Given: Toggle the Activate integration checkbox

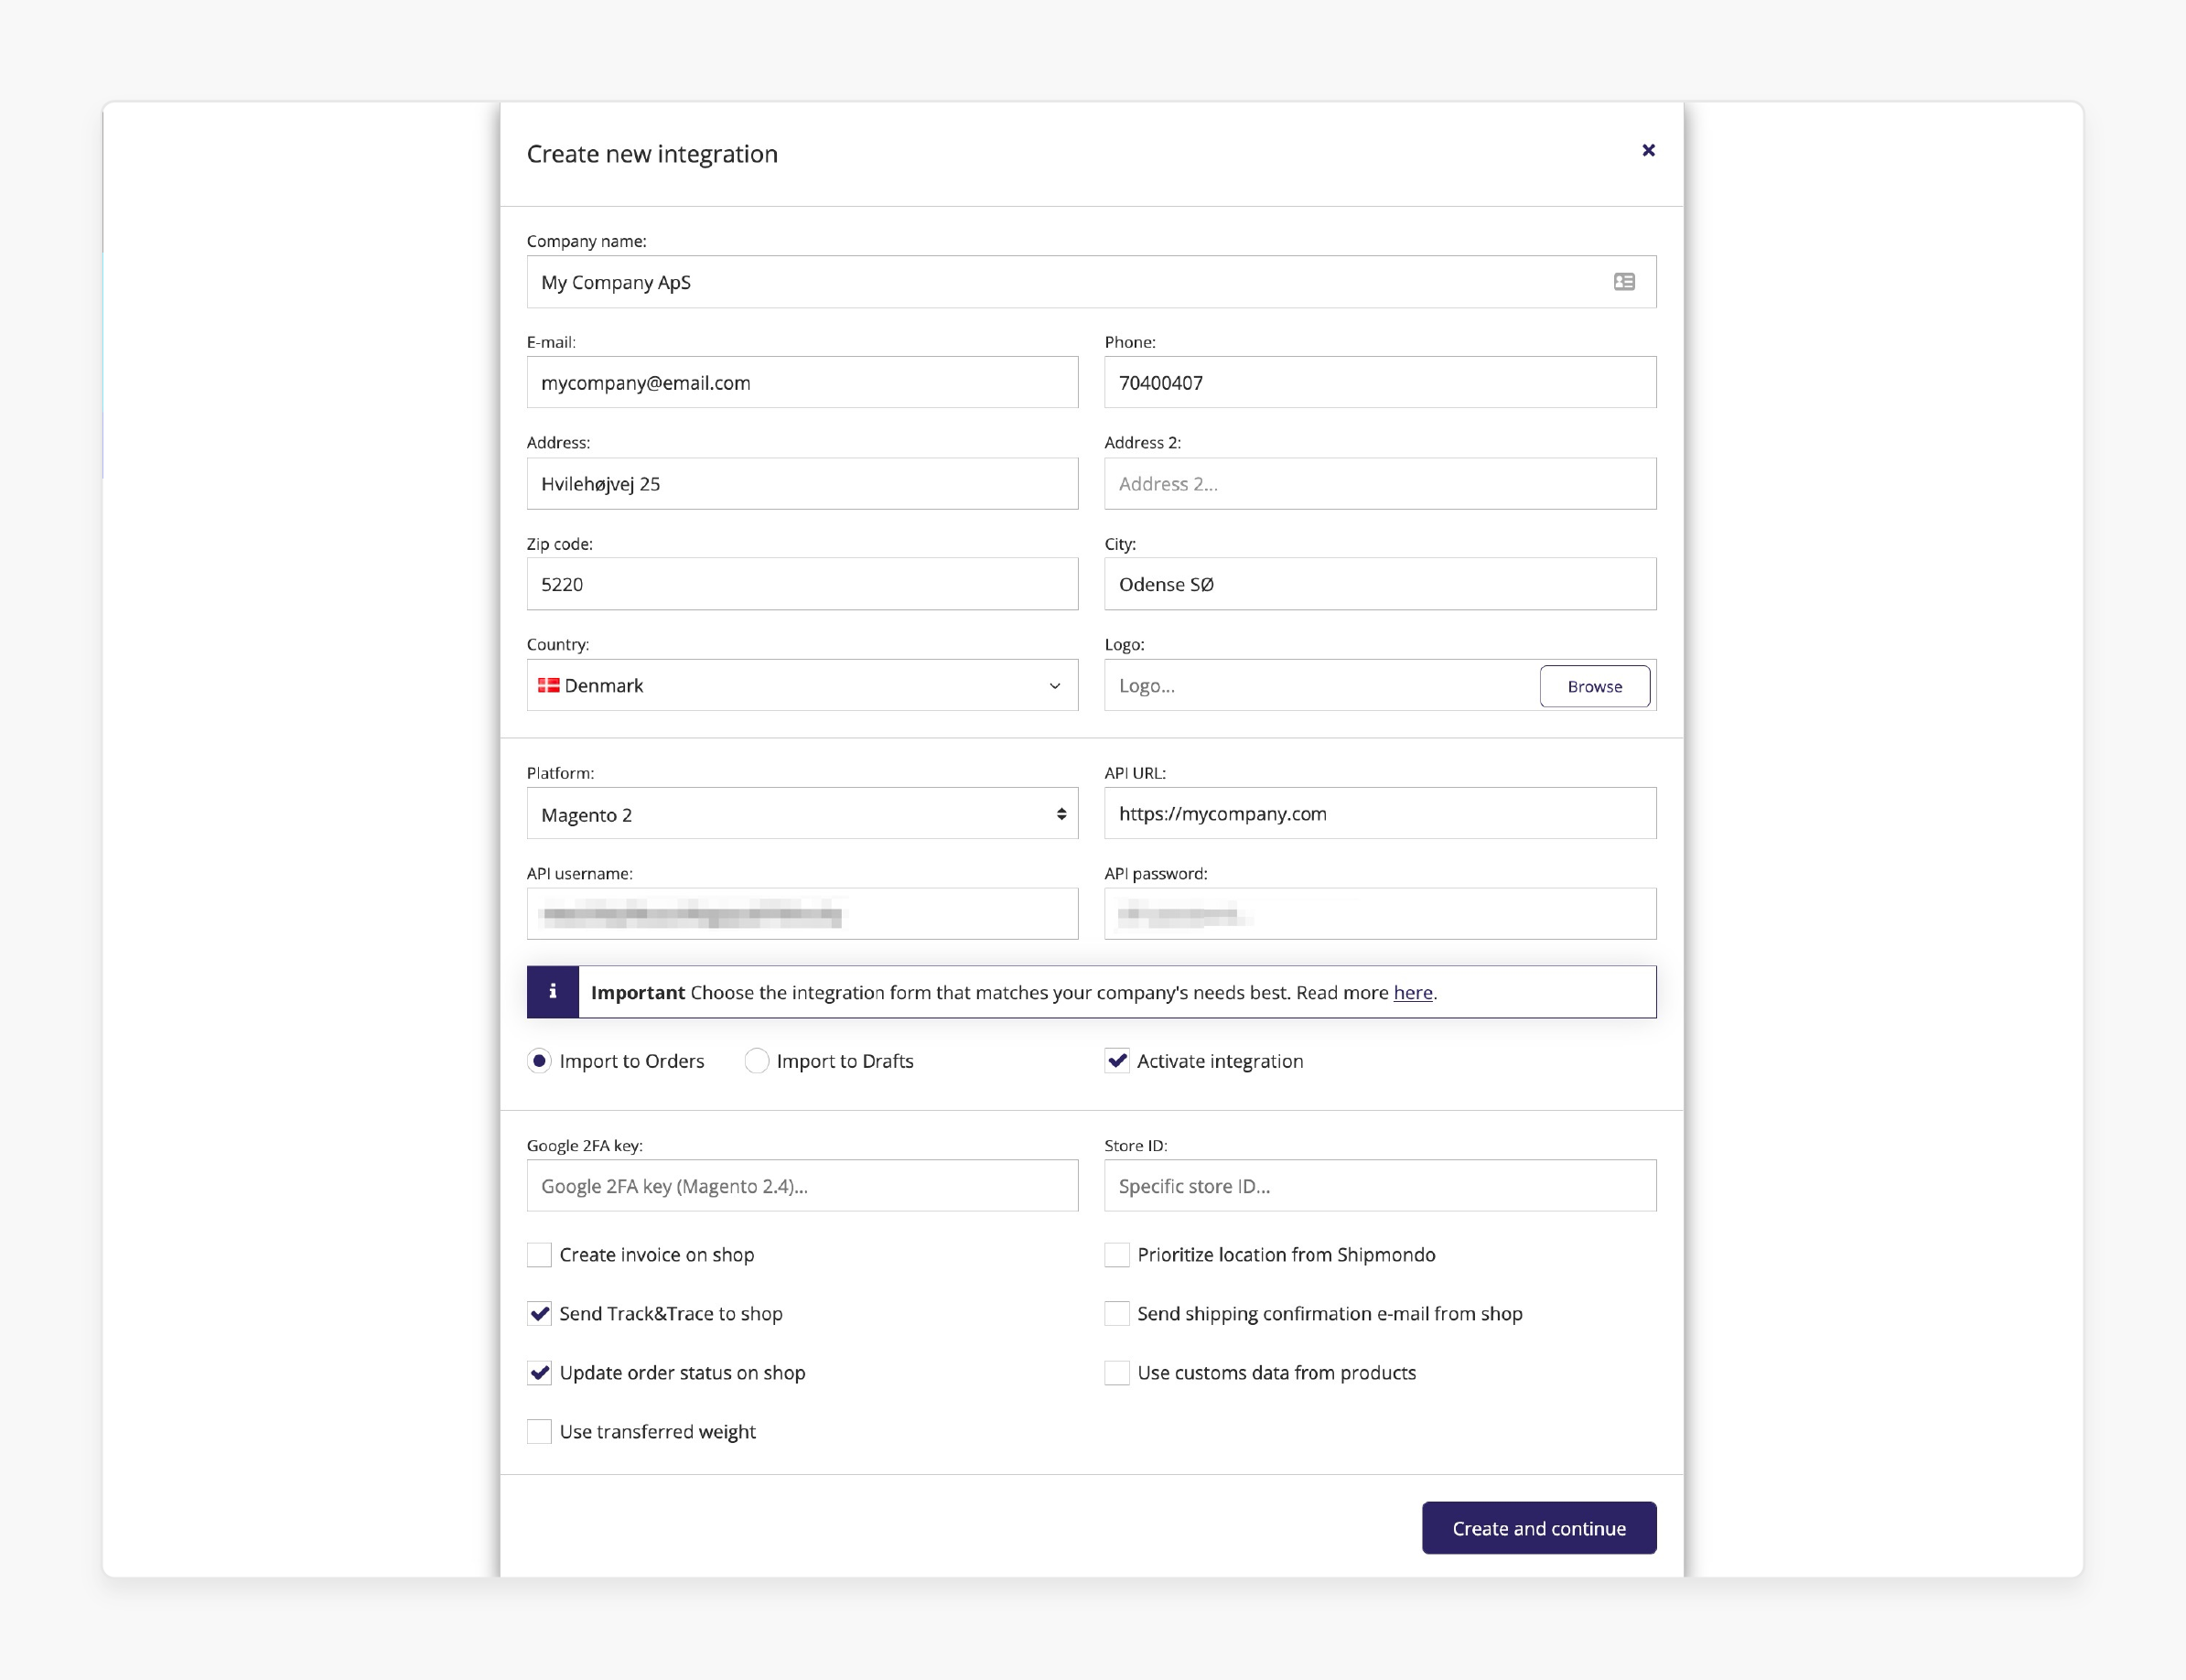Looking at the screenshot, I should point(1117,1061).
